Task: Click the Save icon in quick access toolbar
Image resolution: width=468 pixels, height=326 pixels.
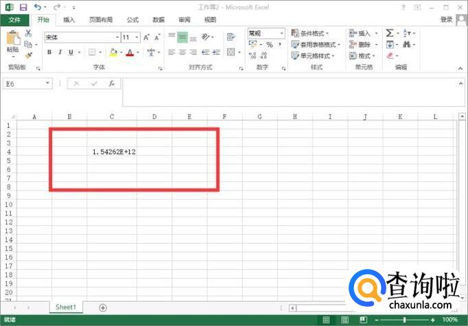Action: 23,7
